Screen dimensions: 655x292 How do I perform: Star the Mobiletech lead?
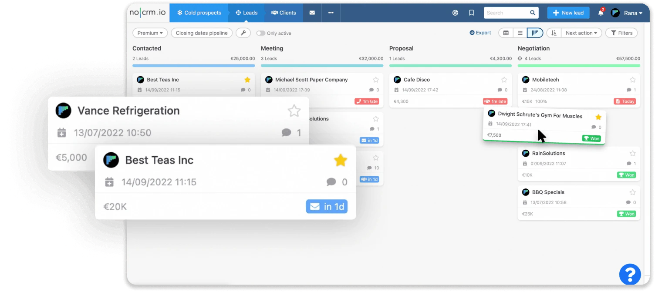(x=633, y=80)
